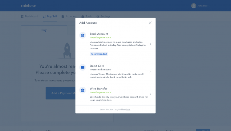Select the Bank Account title
Screen dimensions: 231x131
click(99, 34)
